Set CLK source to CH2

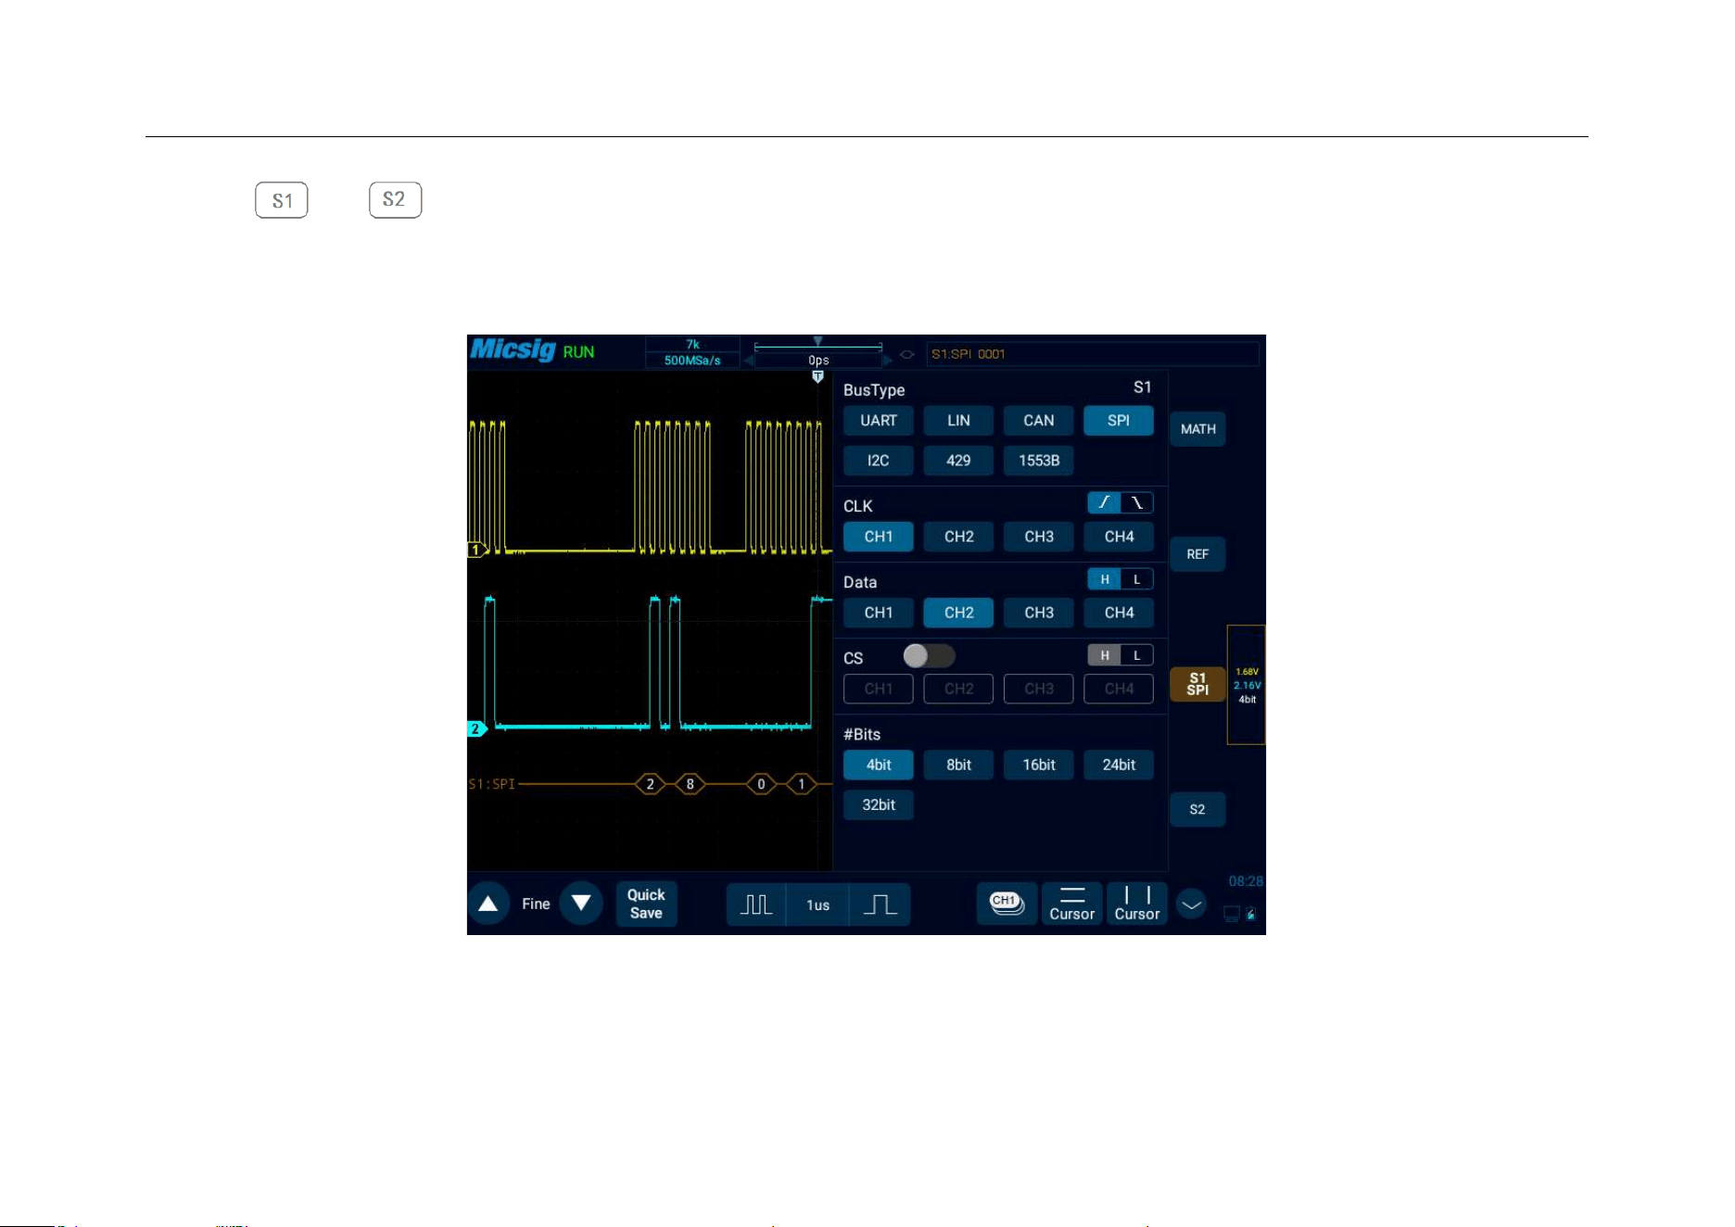tap(958, 537)
